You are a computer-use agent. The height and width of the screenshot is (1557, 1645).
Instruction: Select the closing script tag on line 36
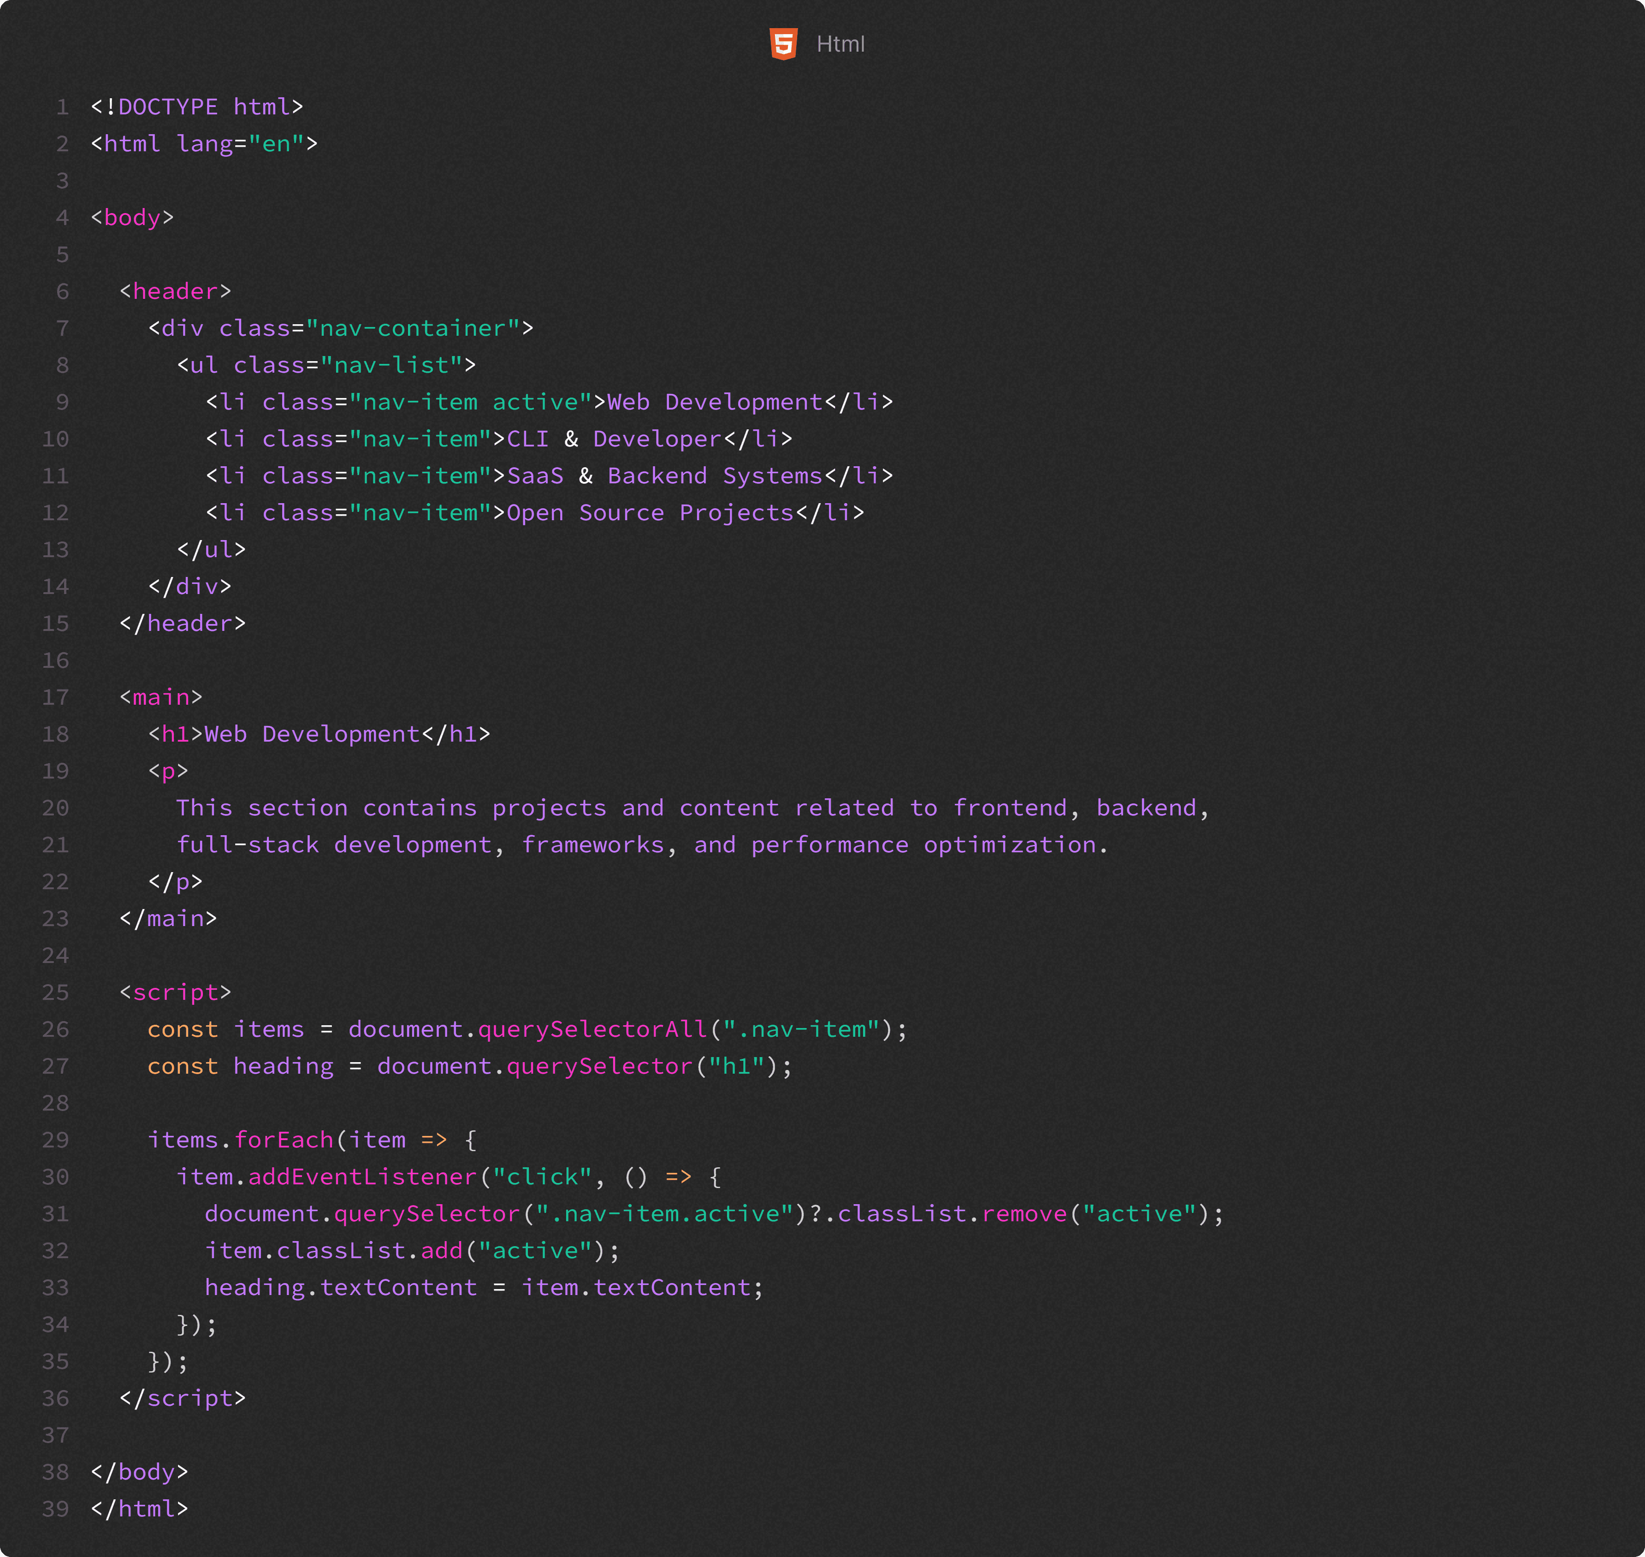183,1397
